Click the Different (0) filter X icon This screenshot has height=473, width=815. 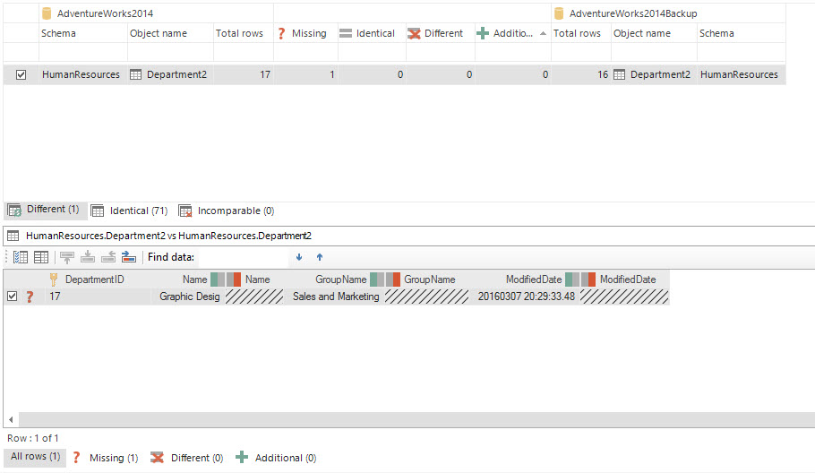(157, 458)
